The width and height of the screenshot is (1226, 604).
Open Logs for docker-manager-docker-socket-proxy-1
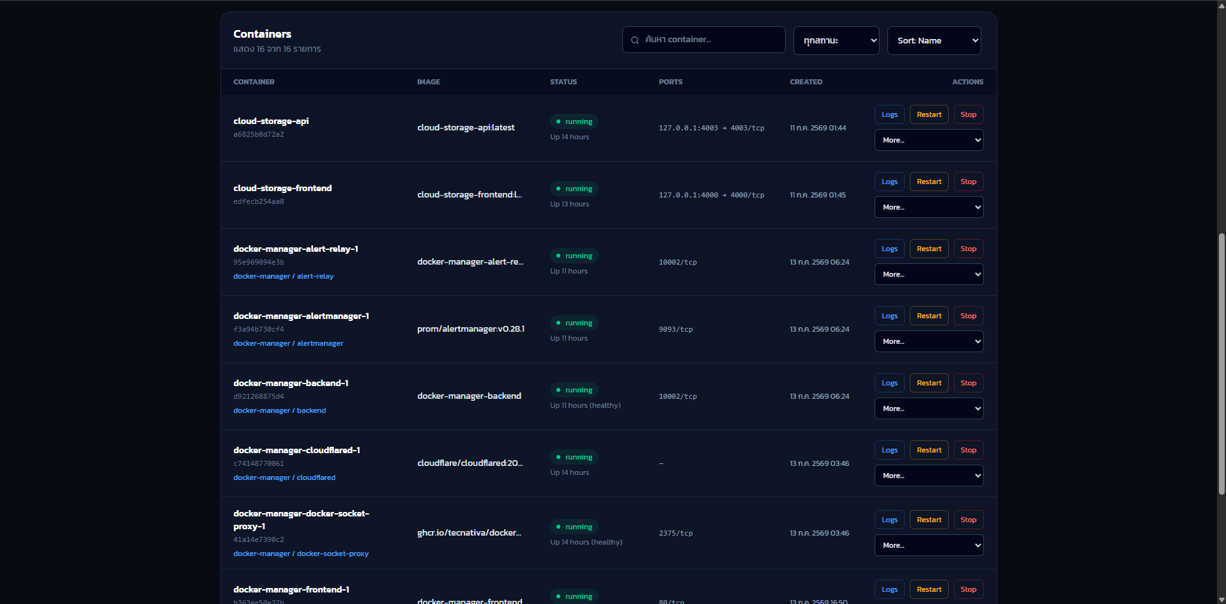(889, 520)
